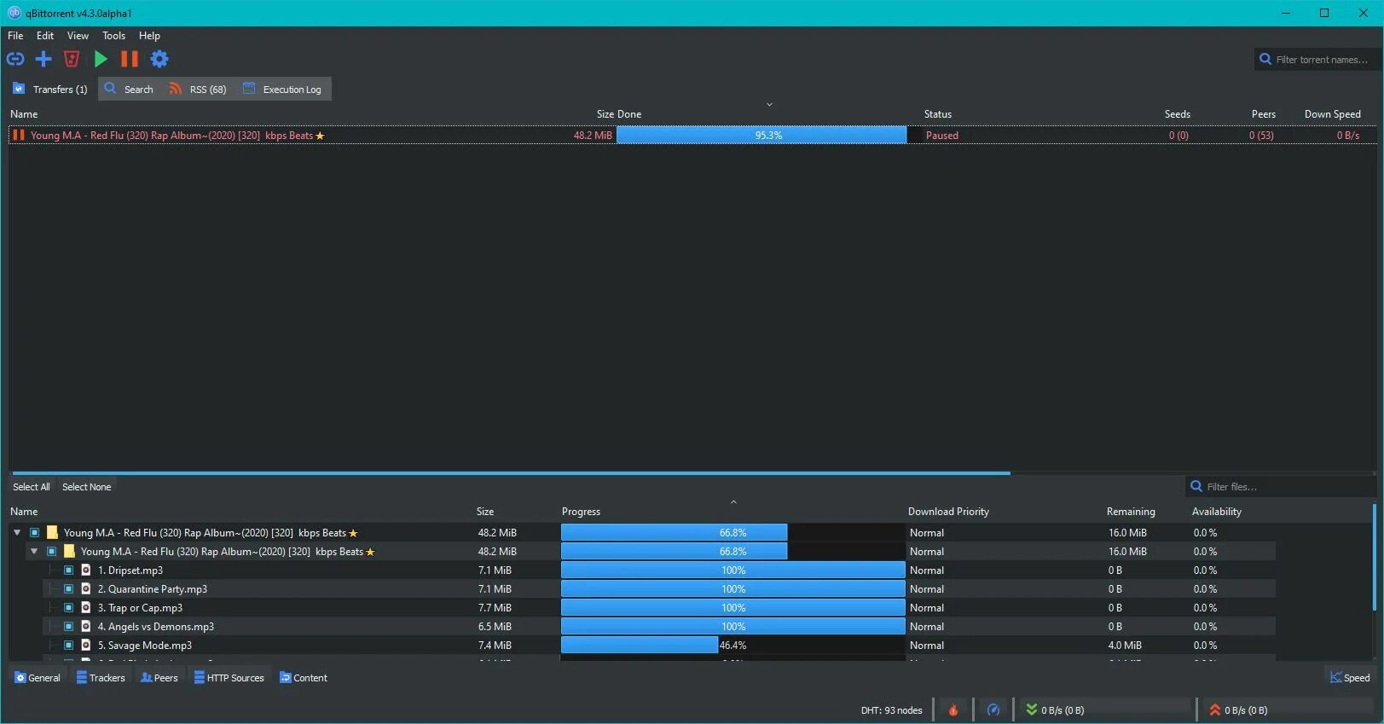Image resolution: width=1384 pixels, height=724 pixels.
Task: Click the top-level folder icon in Content tree
Action: coord(52,532)
